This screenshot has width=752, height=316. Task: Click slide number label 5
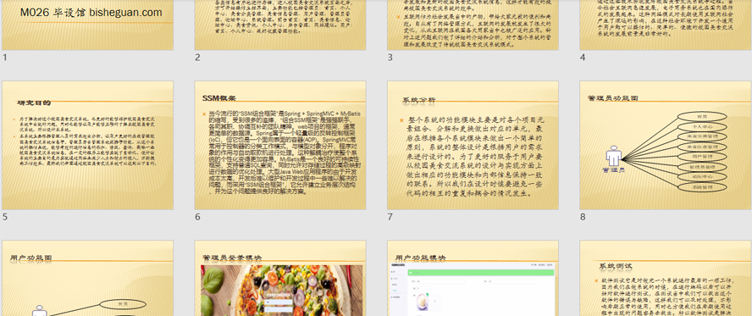(x=5, y=217)
